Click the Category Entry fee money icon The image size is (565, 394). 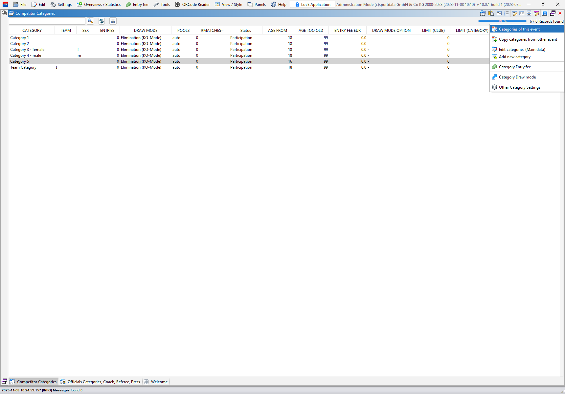click(494, 67)
